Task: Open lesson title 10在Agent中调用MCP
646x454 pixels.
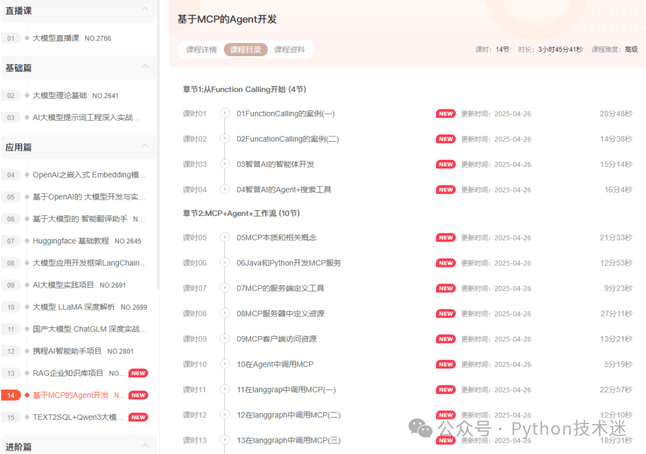Action: pos(275,364)
